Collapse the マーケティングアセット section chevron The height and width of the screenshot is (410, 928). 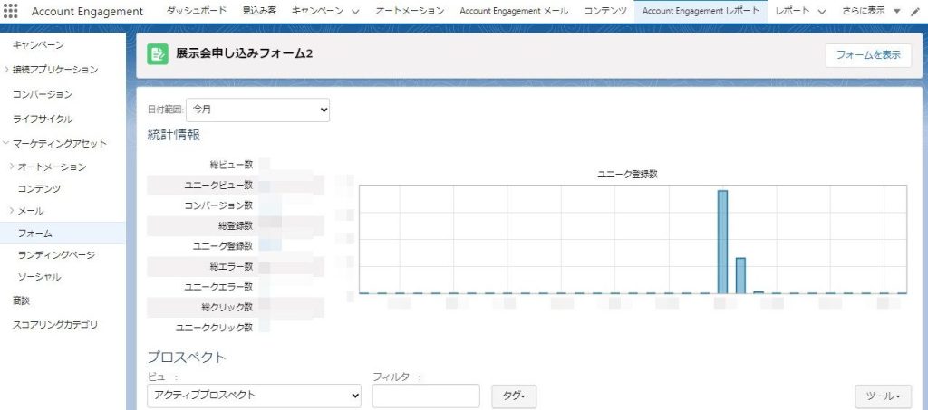coord(6,143)
